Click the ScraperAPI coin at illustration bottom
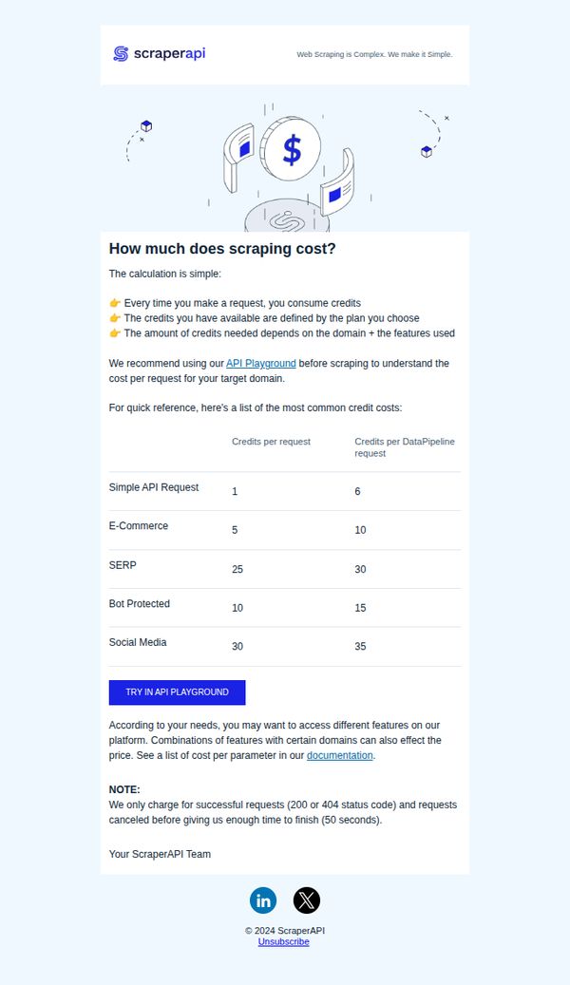 [x=287, y=217]
